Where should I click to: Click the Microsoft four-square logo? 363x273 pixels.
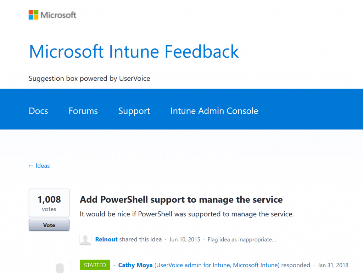pos(33,15)
